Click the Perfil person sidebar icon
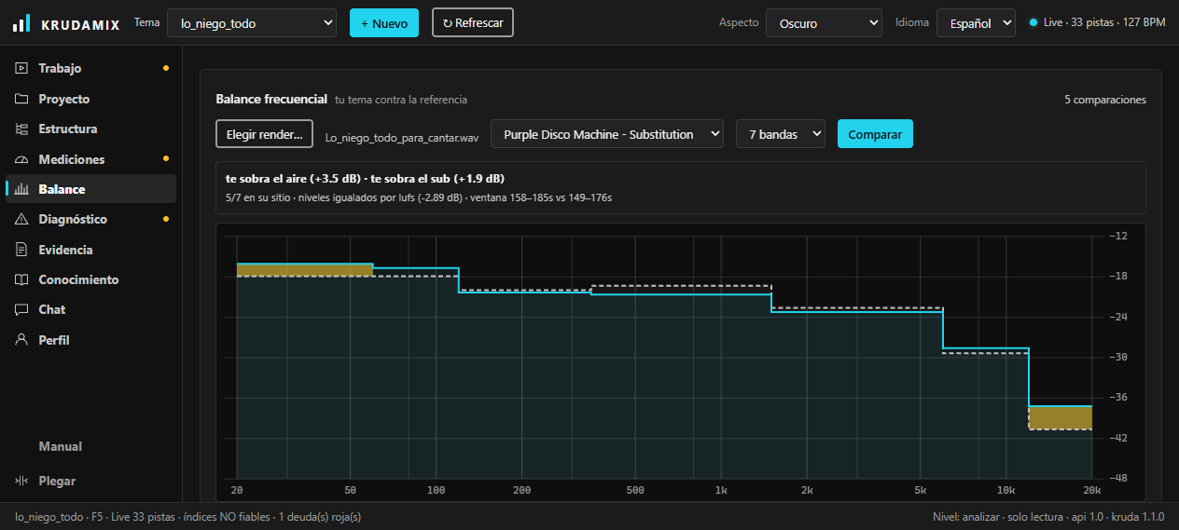 pos(21,340)
